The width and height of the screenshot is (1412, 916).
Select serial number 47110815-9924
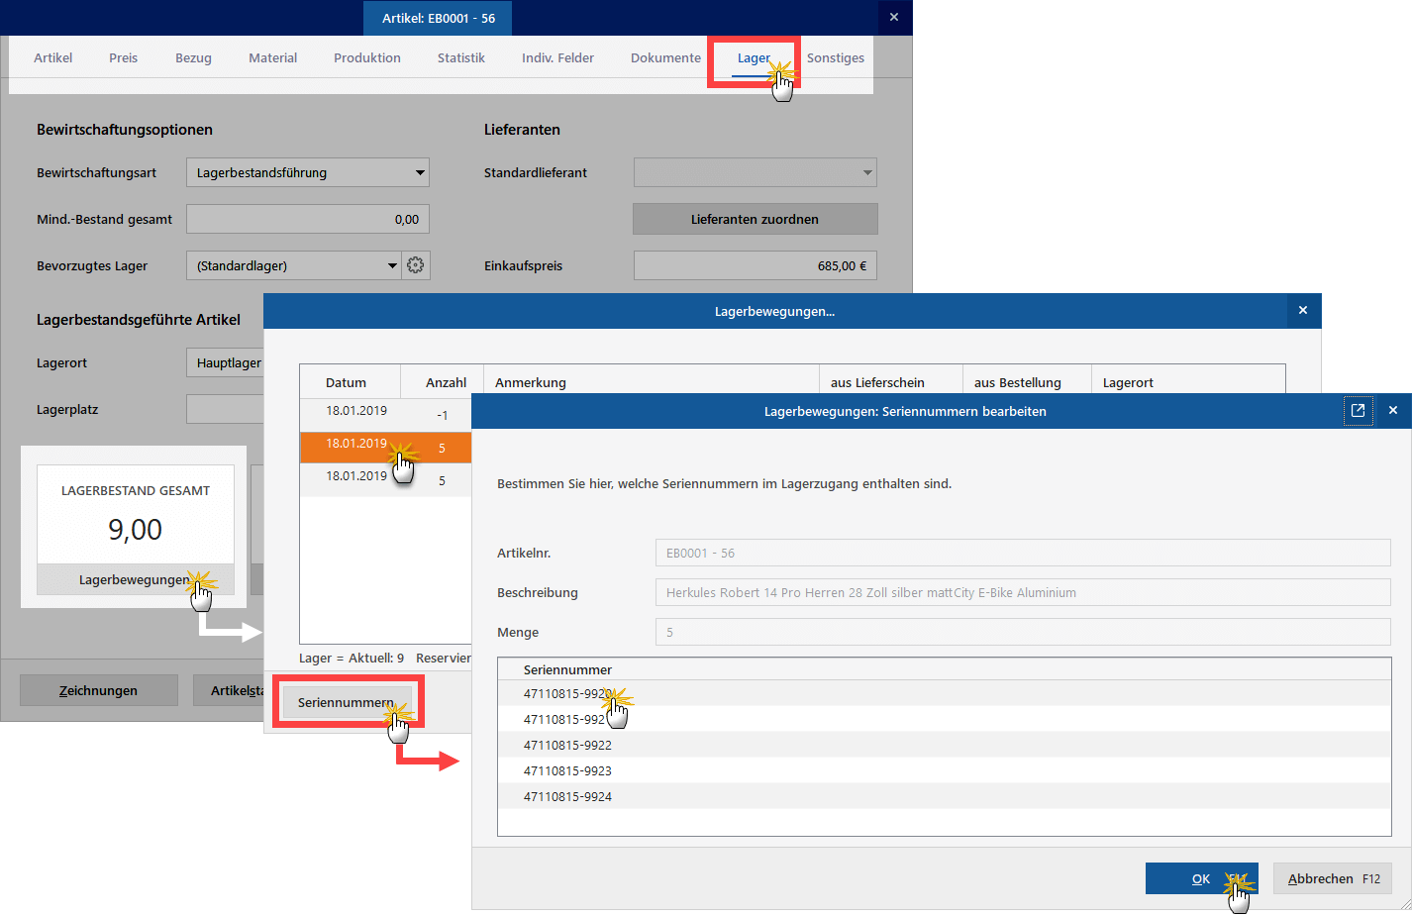945,796
